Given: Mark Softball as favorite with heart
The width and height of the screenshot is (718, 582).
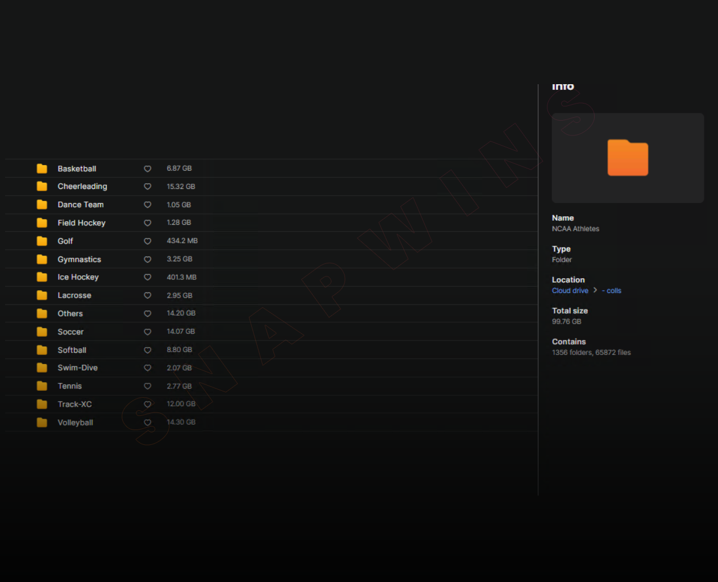Looking at the screenshot, I should [x=147, y=350].
